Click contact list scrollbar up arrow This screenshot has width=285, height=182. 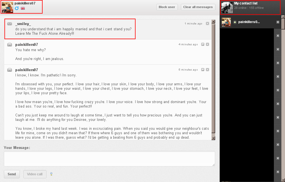click(283, 17)
